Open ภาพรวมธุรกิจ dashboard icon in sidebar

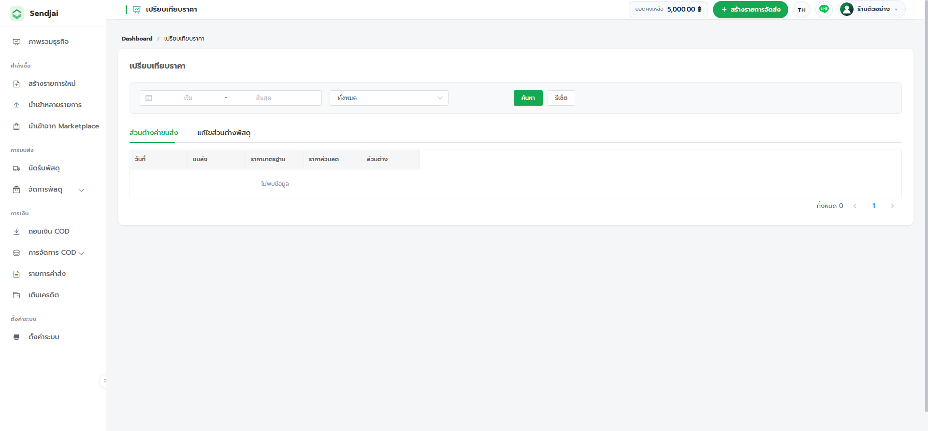pos(16,42)
